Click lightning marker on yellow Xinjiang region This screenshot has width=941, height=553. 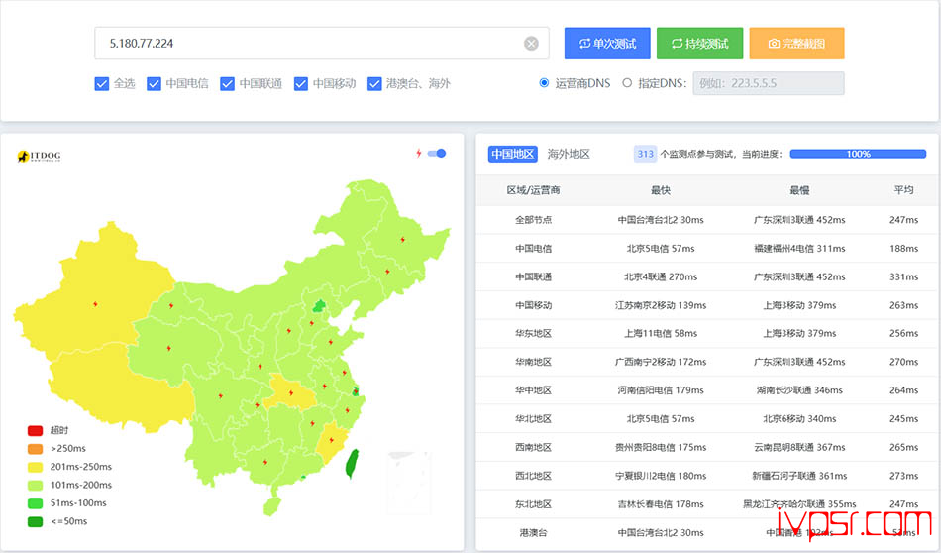coord(95,304)
